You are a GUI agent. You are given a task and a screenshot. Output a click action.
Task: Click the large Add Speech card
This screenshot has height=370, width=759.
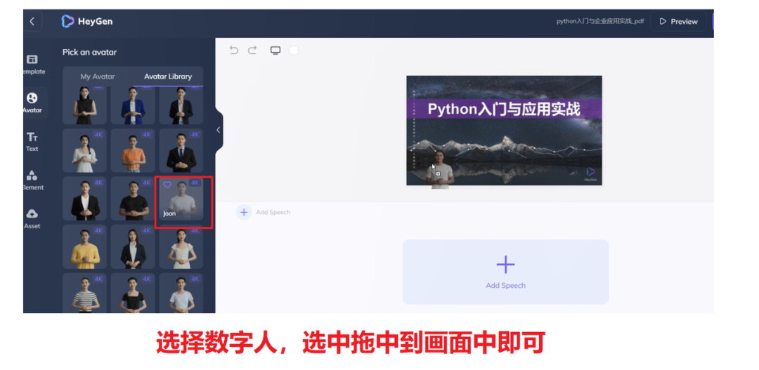tap(505, 272)
